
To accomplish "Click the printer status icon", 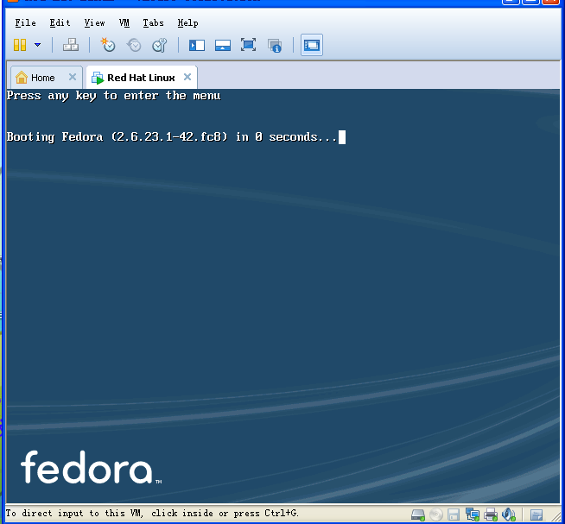I will coord(491,515).
